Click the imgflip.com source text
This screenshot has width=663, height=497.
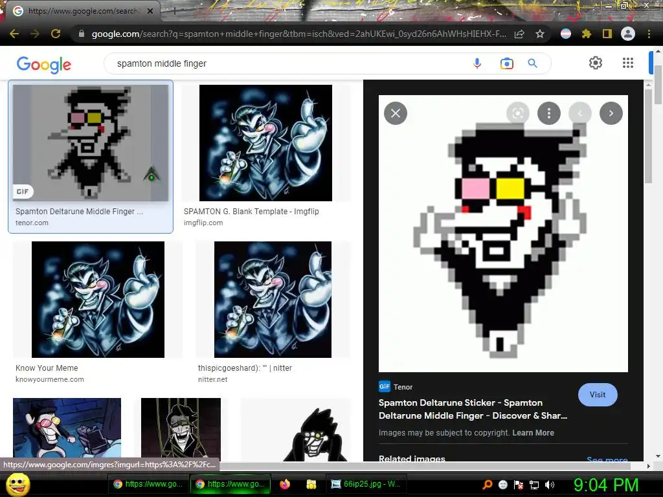[203, 223]
